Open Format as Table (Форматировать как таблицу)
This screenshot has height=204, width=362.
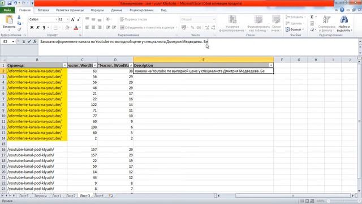pyautogui.click(x=258, y=23)
